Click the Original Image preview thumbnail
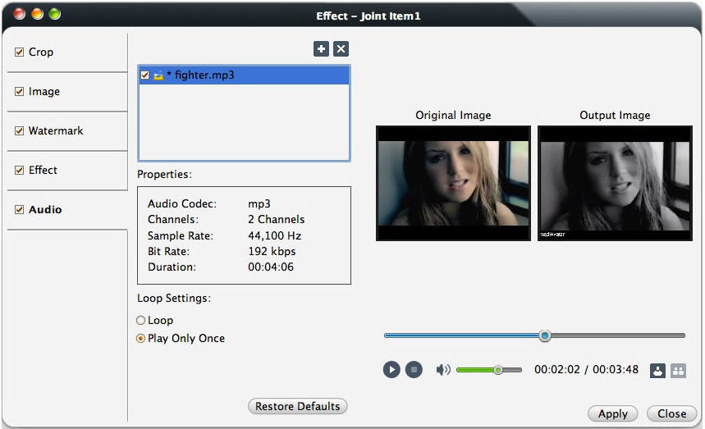 tap(453, 183)
